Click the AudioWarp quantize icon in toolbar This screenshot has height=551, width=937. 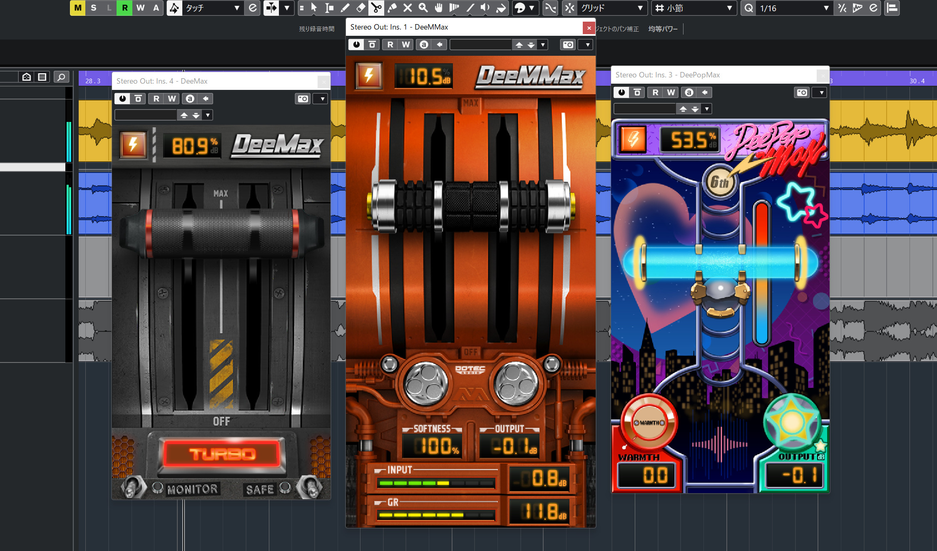[x=857, y=8]
